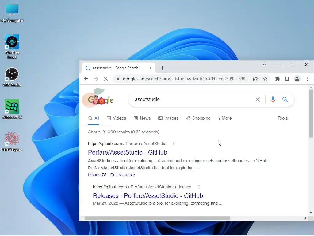Click the forward navigation arrow
314x236 pixels.
tap(96, 79)
